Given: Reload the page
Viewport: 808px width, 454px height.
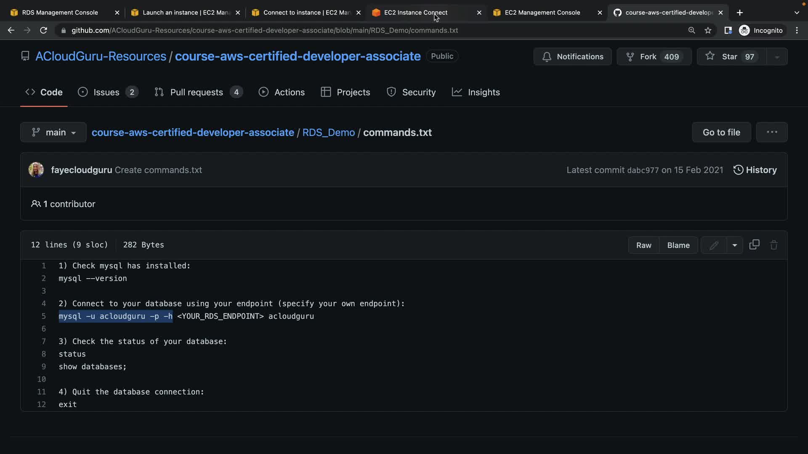Looking at the screenshot, I should tap(43, 30).
